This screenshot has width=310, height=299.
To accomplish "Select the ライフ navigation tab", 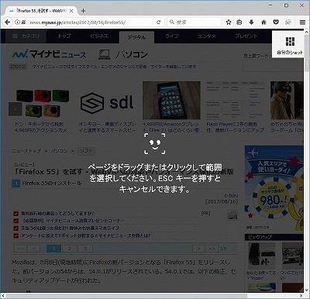I will pos(171,36).
